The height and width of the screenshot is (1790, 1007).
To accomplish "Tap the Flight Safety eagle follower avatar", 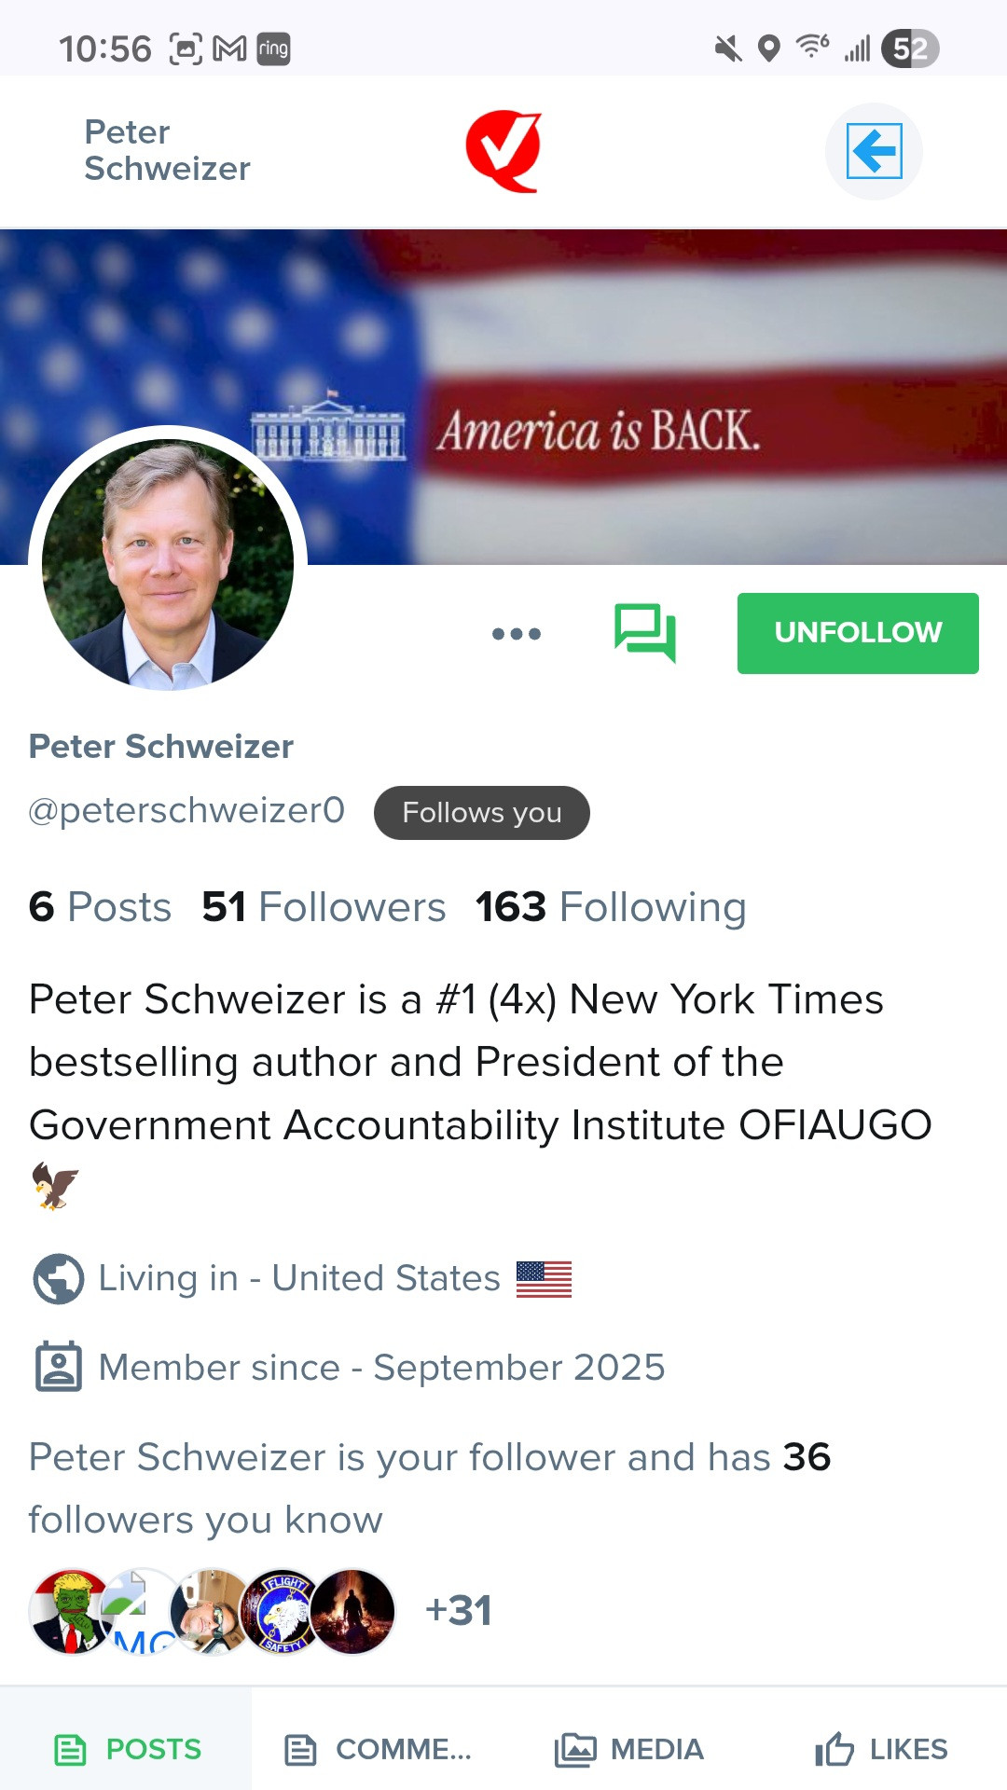I will [282, 1611].
